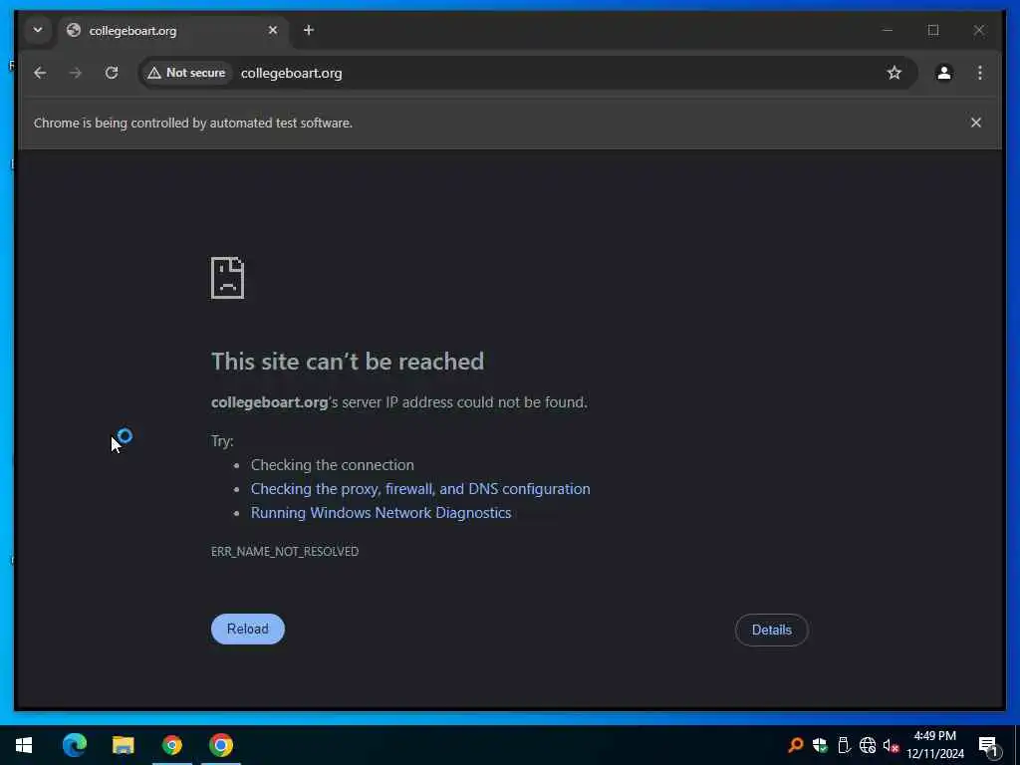Bookmark this page with star icon

click(894, 73)
